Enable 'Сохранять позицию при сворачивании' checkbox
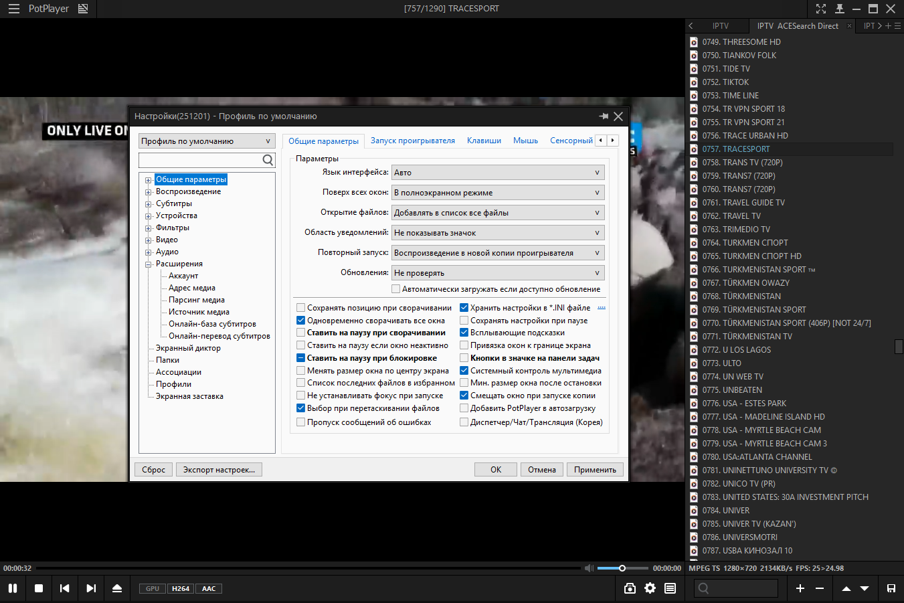The image size is (904, 603). 301,308
